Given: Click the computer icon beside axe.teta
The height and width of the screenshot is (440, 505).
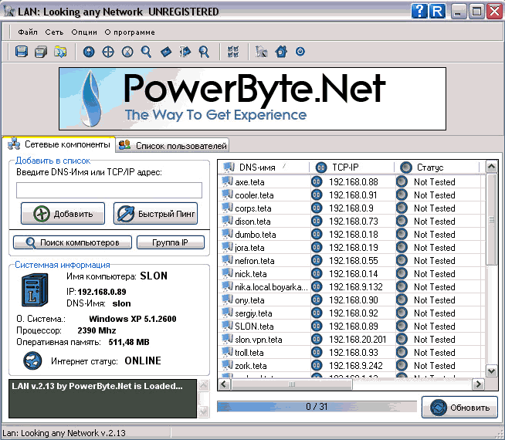Looking at the screenshot, I should 227,181.
